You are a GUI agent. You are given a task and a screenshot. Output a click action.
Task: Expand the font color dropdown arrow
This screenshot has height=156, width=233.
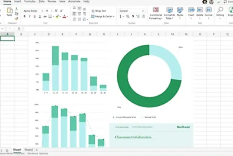click(x=67, y=17)
